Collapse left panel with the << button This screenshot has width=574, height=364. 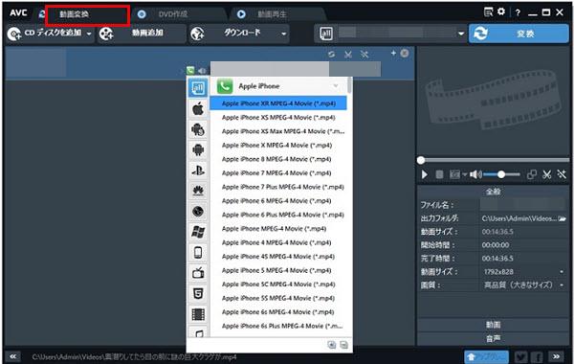[x=13, y=356]
